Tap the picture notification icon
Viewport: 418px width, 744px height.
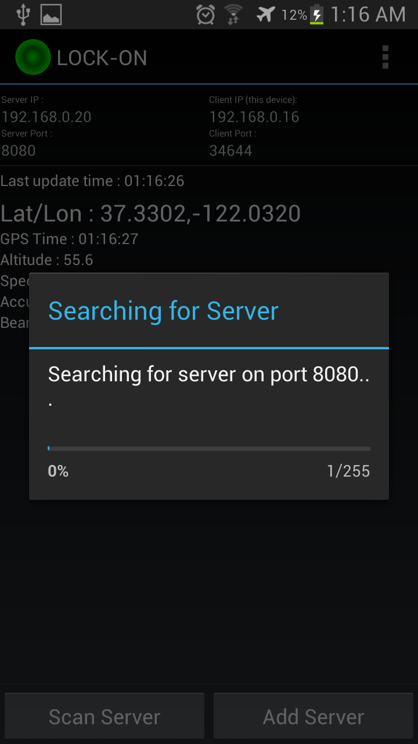[x=51, y=15]
